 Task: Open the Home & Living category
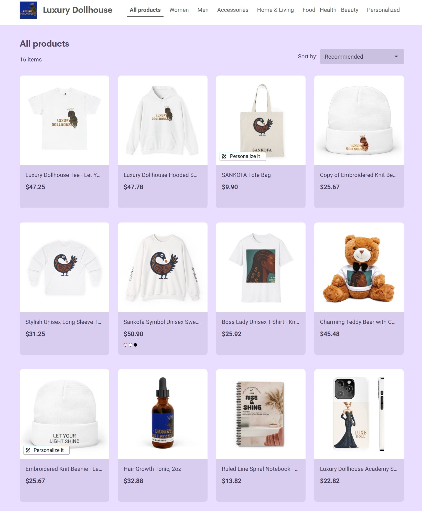275,10
